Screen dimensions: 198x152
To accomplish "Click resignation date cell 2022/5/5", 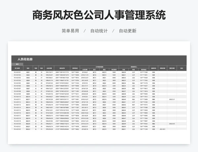I will [172, 124].
